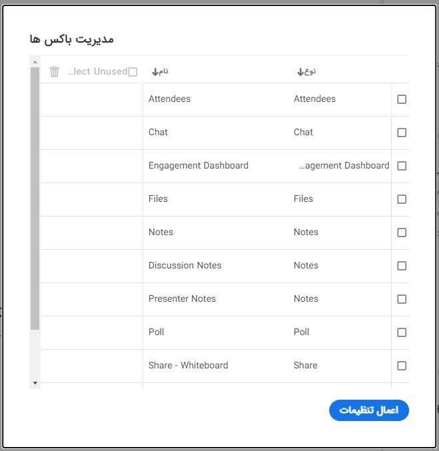Click the trash delete icon
The width and height of the screenshot is (439, 451).
coord(54,72)
